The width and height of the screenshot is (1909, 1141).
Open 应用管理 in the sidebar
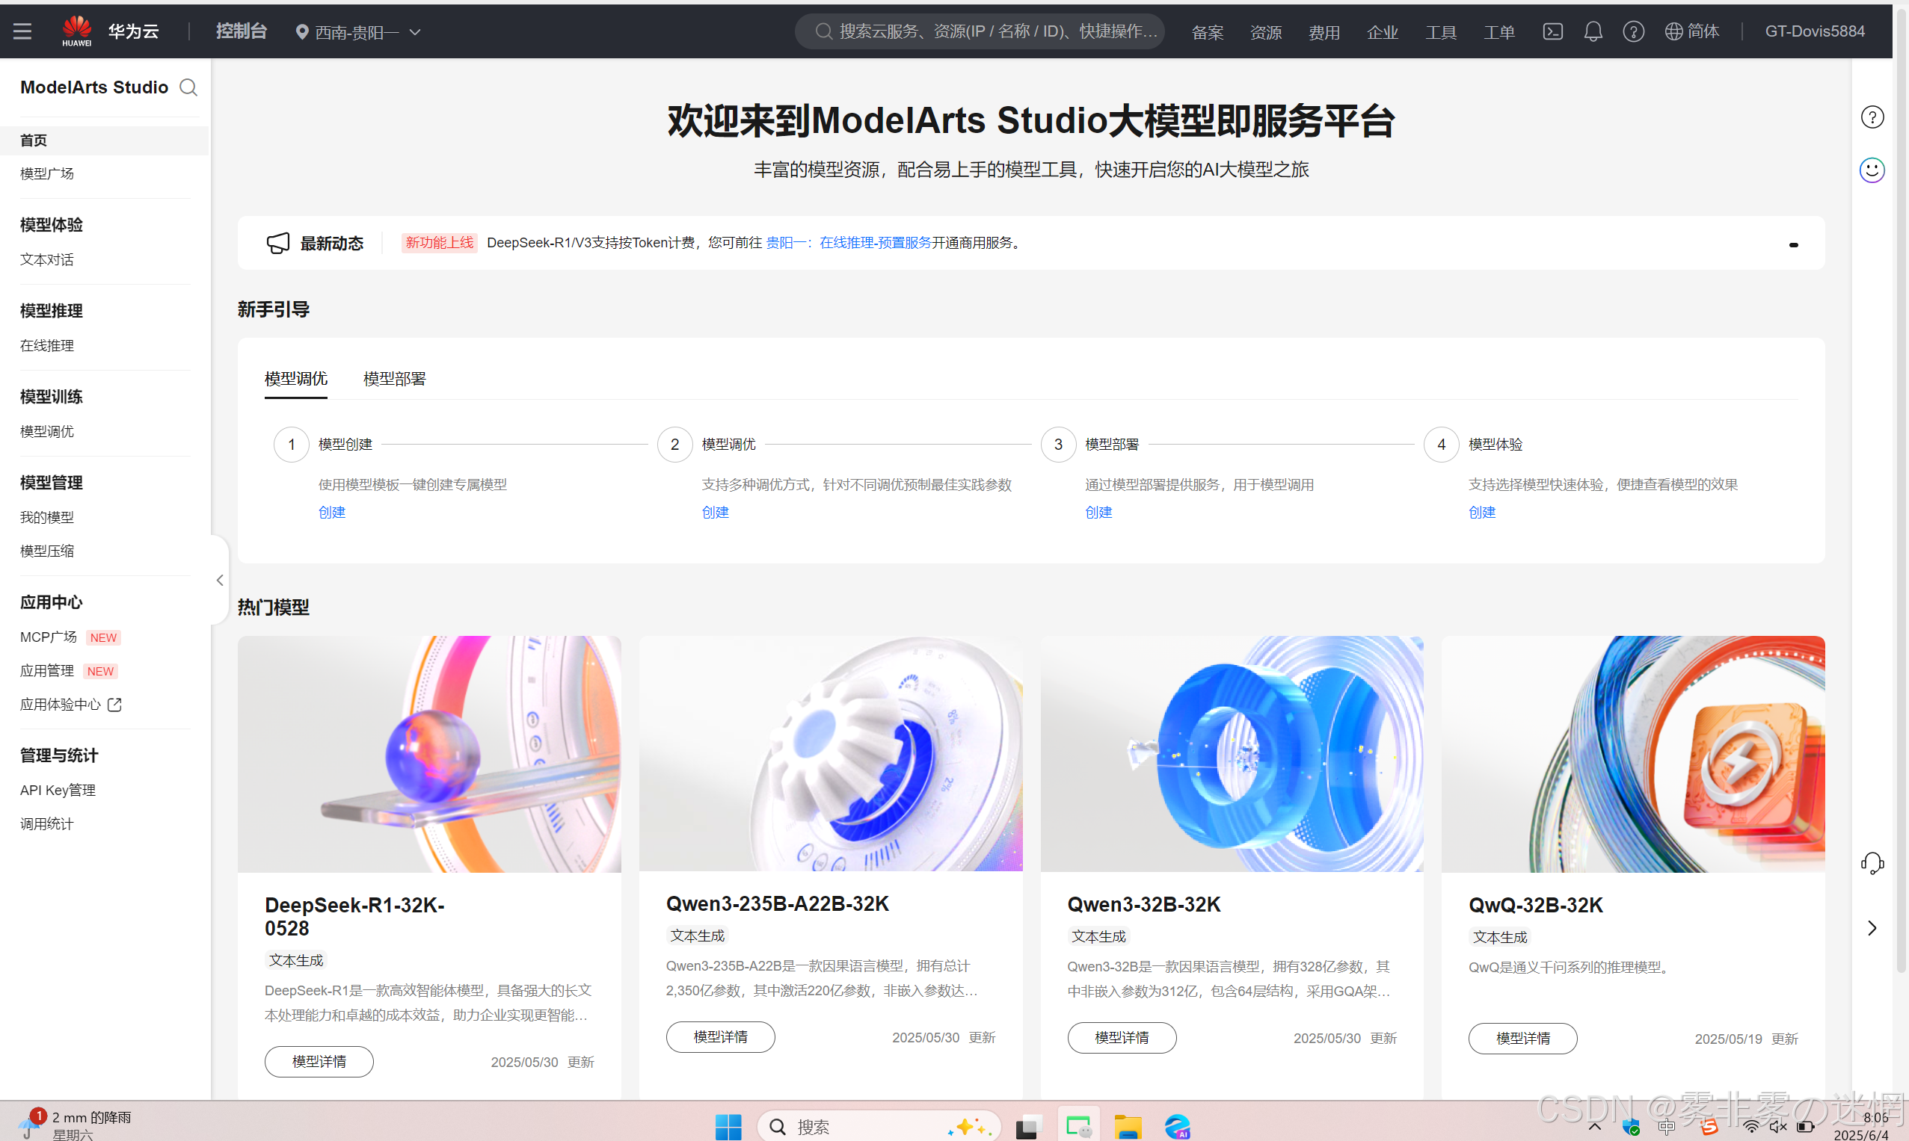click(x=47, y=671)
